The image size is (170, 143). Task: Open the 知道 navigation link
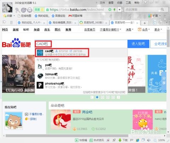(x=37, y=29)
